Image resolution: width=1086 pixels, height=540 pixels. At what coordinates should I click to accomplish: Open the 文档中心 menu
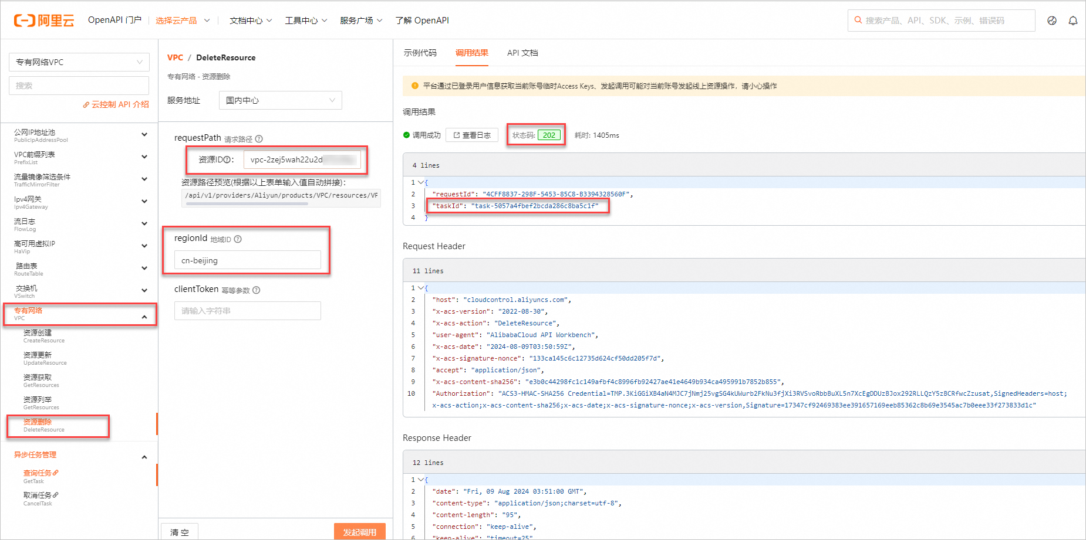[251, 21]
